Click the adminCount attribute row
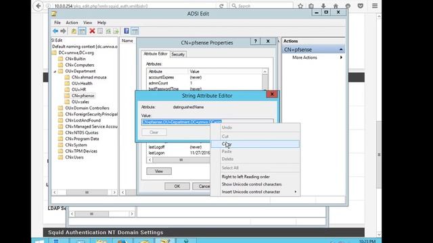The image size is (433, 243). tap(204, 83)
